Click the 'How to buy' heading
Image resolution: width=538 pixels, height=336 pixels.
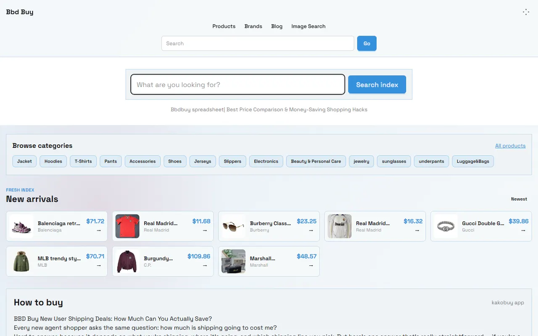(x=38, y=302)
